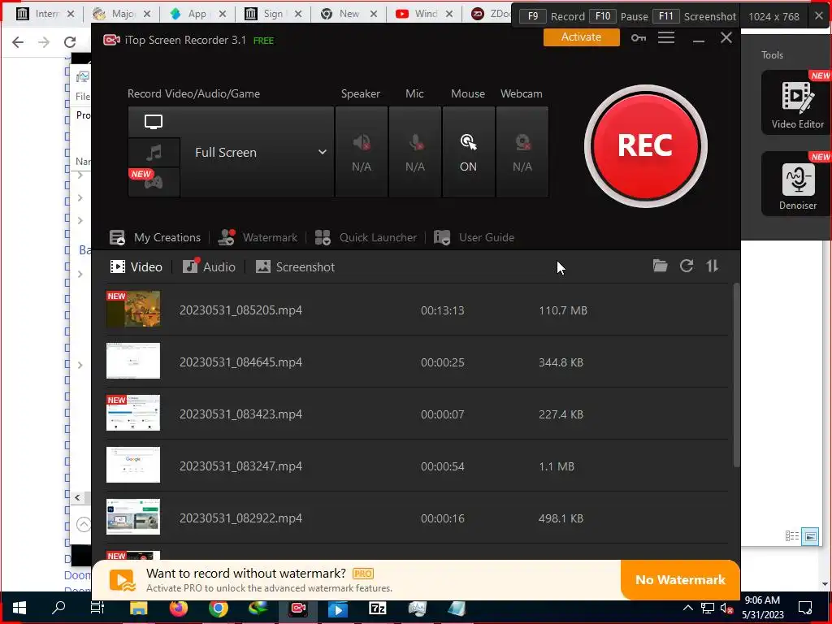
Task: Toggle the Speaker N/A control
Action: pyautogui.click(x=362, y=152)
